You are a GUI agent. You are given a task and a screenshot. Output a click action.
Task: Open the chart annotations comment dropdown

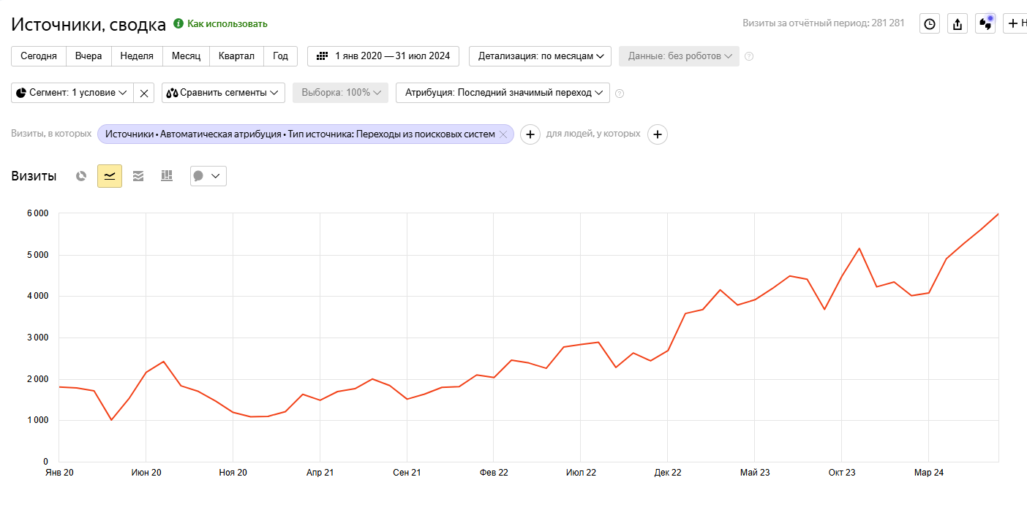(x=208, y=176)
